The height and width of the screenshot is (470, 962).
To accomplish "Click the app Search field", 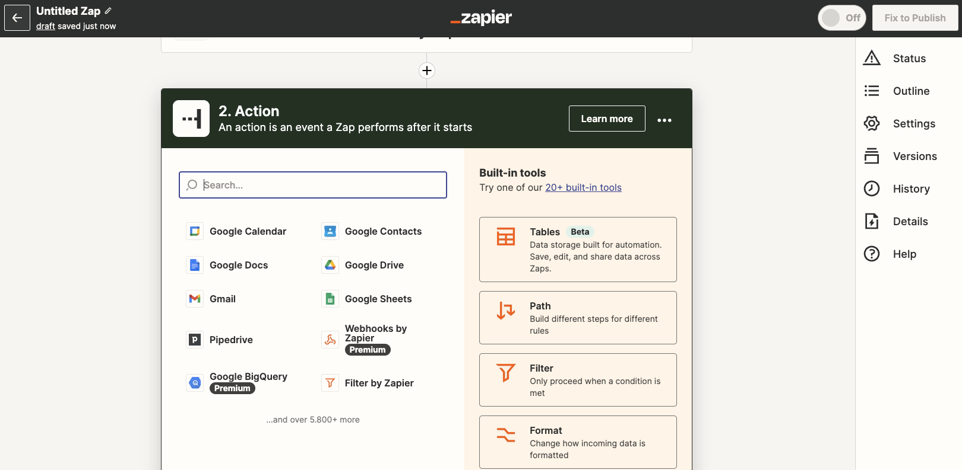I will (313, 185).
